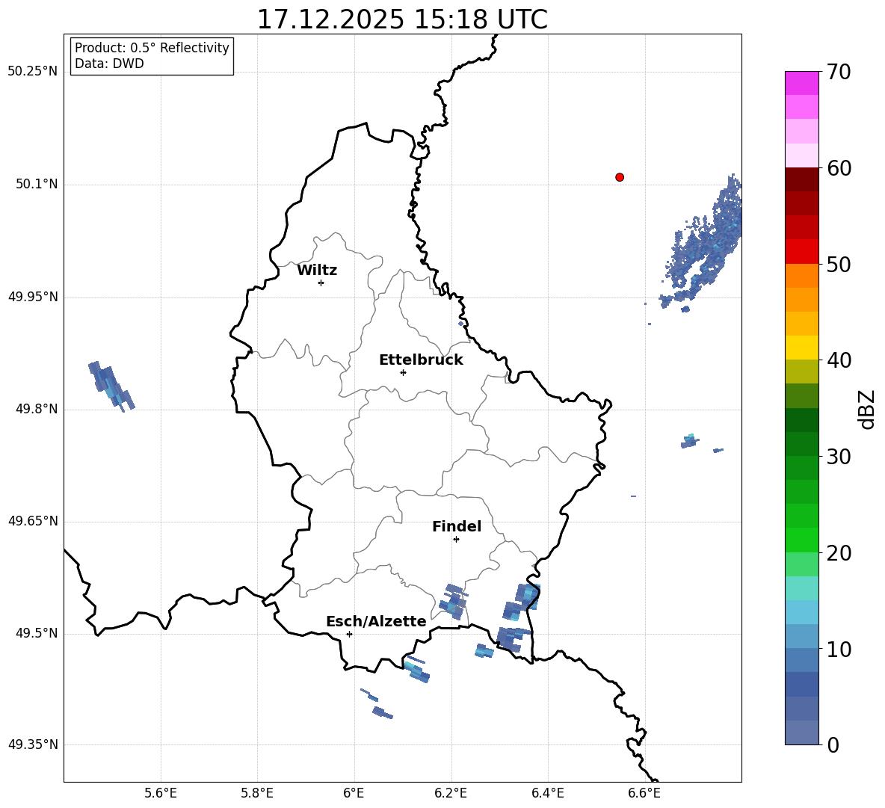Click the colorbar tick label 0
The image size is (885, 808).
pyautogui.click(x=833, y=744)
